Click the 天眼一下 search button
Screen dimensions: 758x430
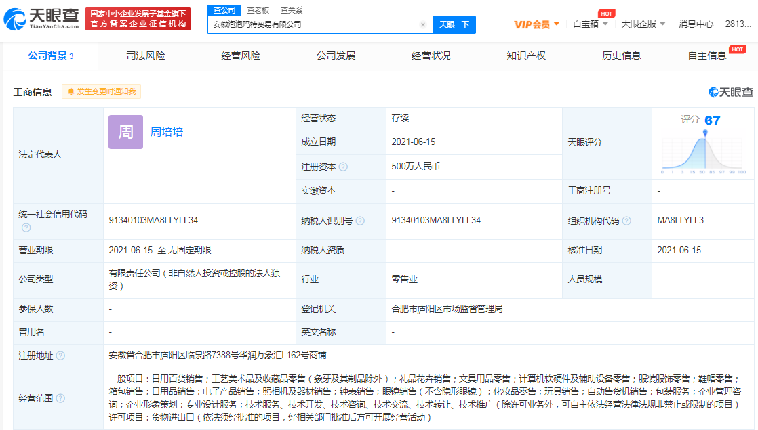pos(454,24)
